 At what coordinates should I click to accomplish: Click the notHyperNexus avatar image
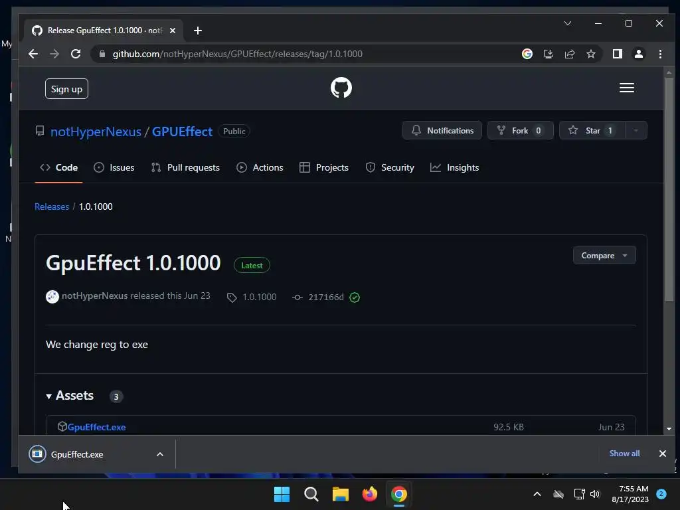[x=52, y=297]
